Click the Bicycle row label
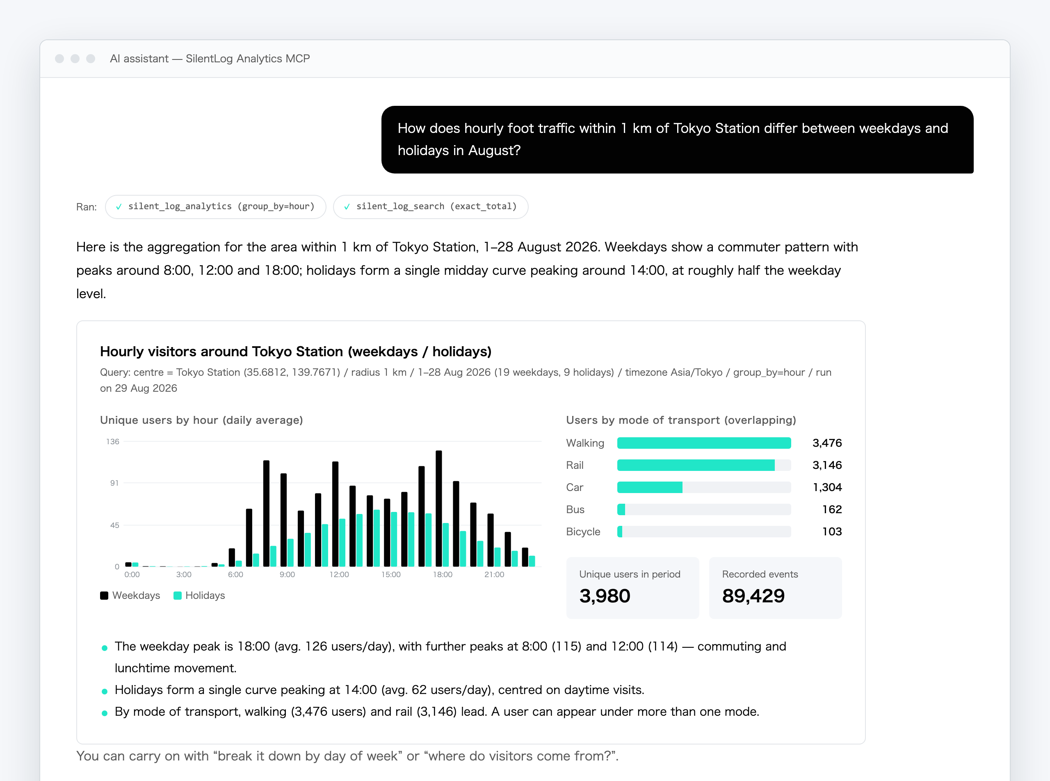This screenshot has width=1050, height=781. pyautogui.click(x=583, y=531)
